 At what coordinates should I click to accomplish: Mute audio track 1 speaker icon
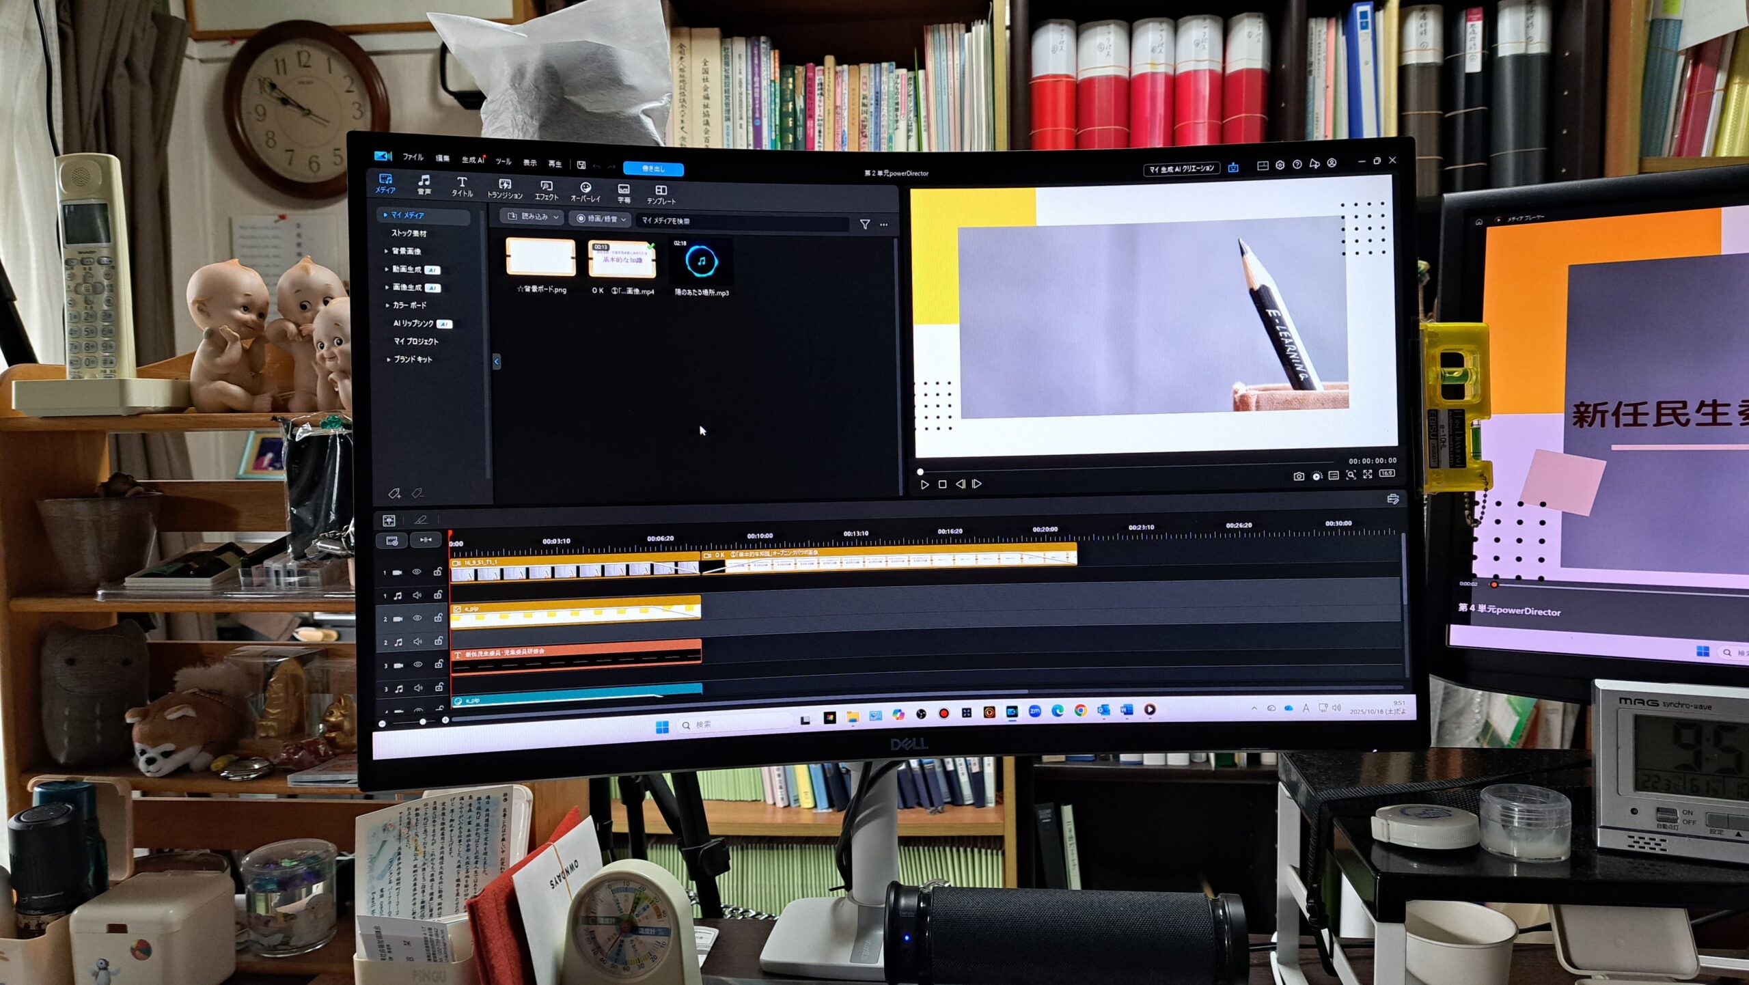(417, 596)
